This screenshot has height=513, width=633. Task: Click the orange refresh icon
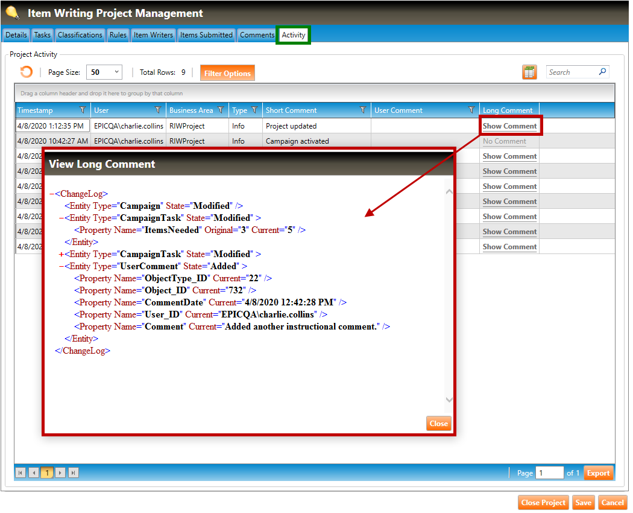tap(26, 72)
